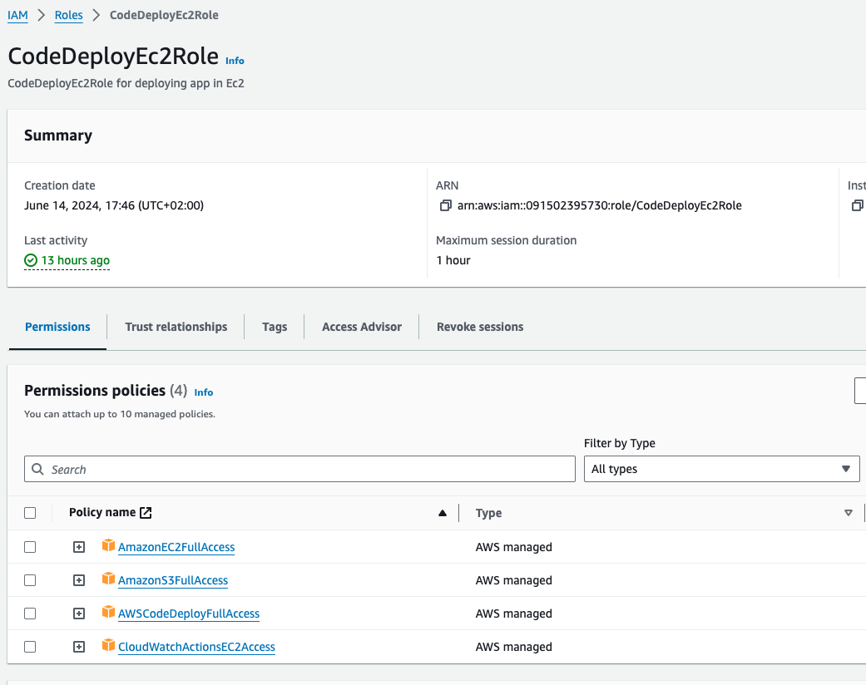Screen dimensions: 866x685
Task: Click the external link icon beside Policy name
Action: (146, 513)
